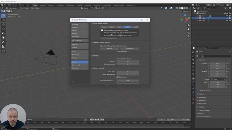Image resolution: width=232 pixels, height=130 pixels.
Task: Open the Object properties tab (orange square)
Action: [x=193, y=79]
